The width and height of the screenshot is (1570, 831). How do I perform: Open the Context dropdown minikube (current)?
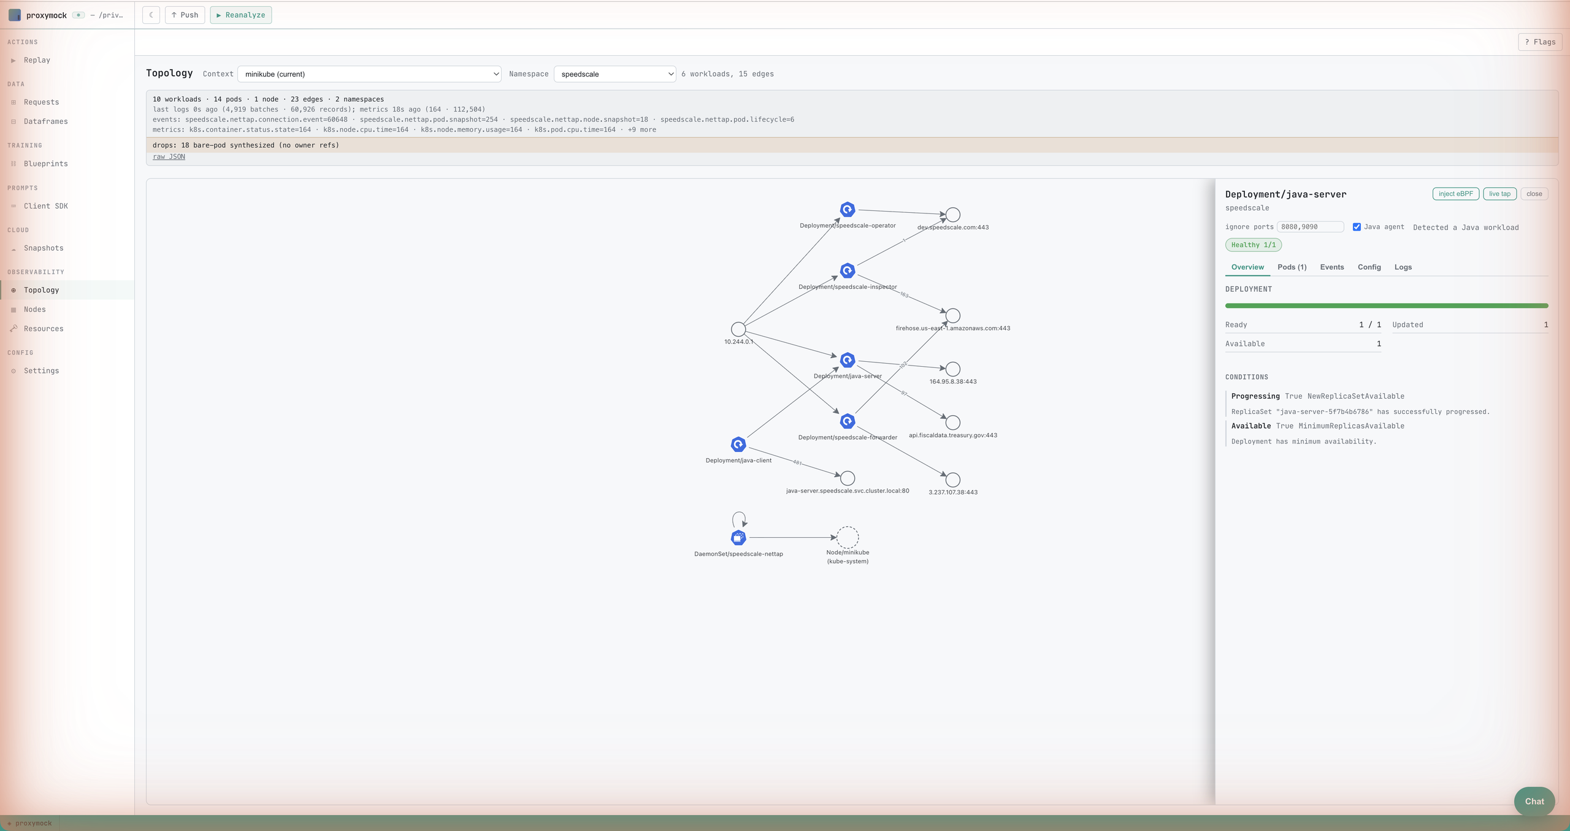pos(370,74)
